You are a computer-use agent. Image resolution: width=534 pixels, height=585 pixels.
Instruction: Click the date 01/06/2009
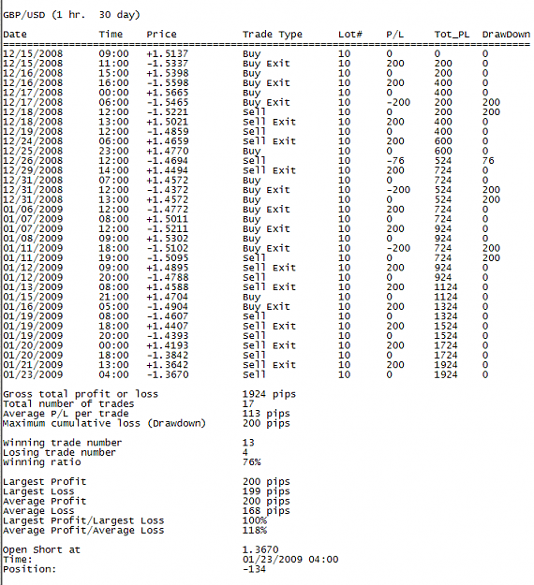[33, 210]
